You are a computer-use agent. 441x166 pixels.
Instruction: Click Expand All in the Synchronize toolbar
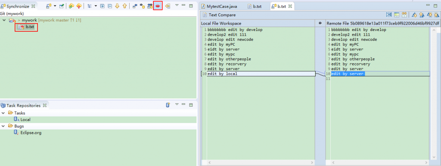(x=102, y=6)
